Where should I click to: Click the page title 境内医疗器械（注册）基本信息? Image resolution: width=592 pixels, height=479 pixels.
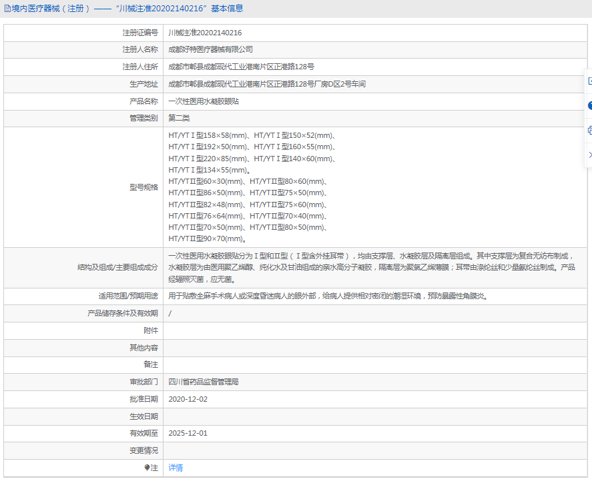[x=127, y=9]
